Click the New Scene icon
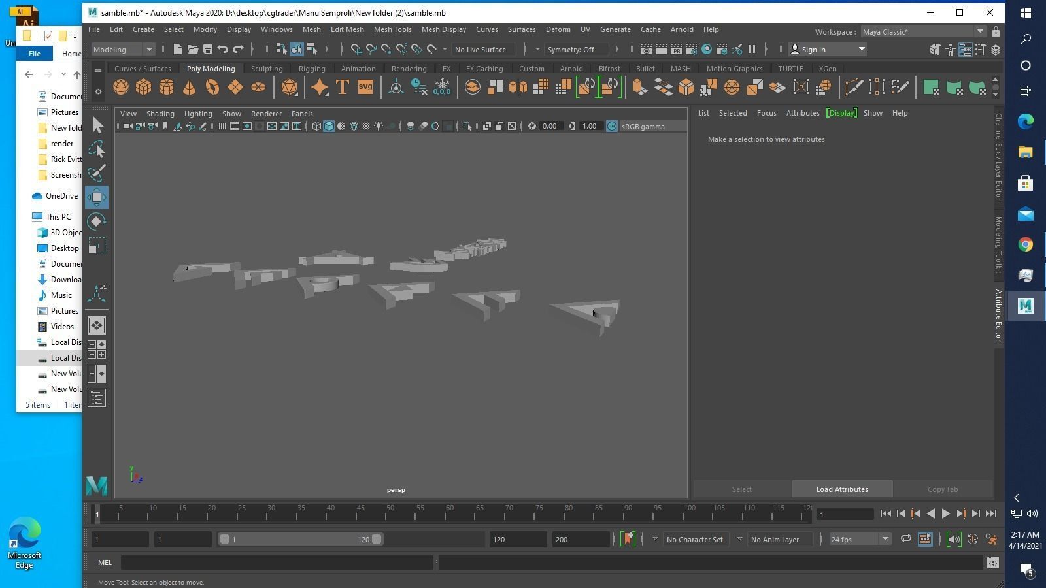This screenshot has height=588, width=1046. point(177,49)
